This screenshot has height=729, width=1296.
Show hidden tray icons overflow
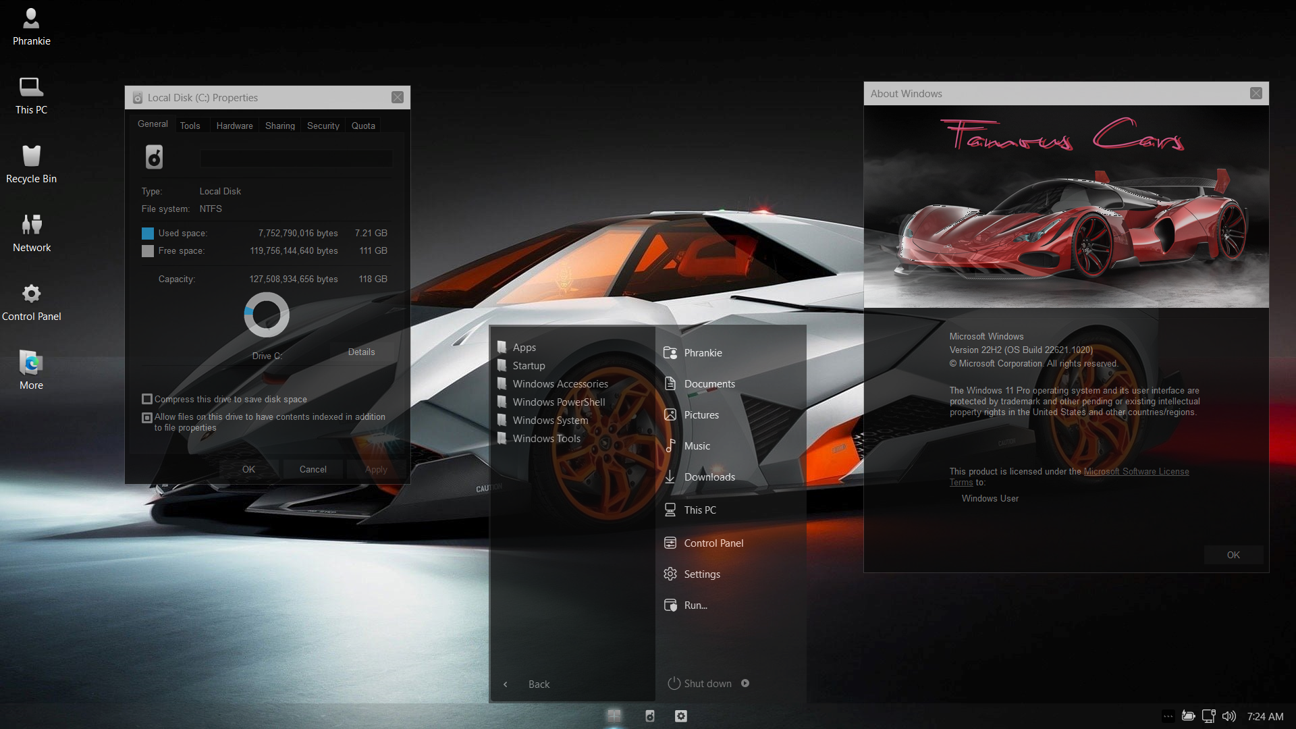(1168, 716)
